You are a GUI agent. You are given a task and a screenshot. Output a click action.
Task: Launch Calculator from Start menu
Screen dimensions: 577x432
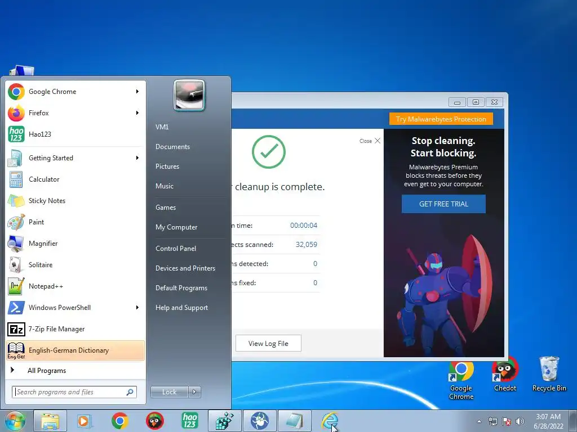click(76, 179)
